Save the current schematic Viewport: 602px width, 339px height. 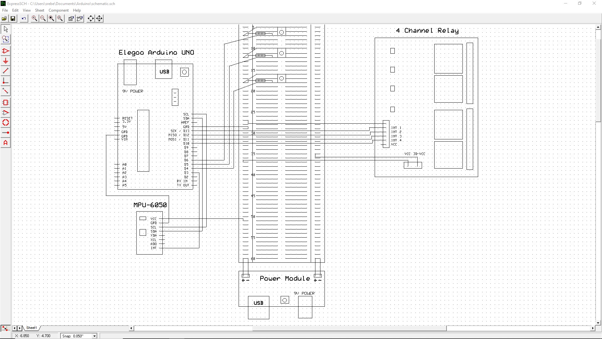click(13, 18)
